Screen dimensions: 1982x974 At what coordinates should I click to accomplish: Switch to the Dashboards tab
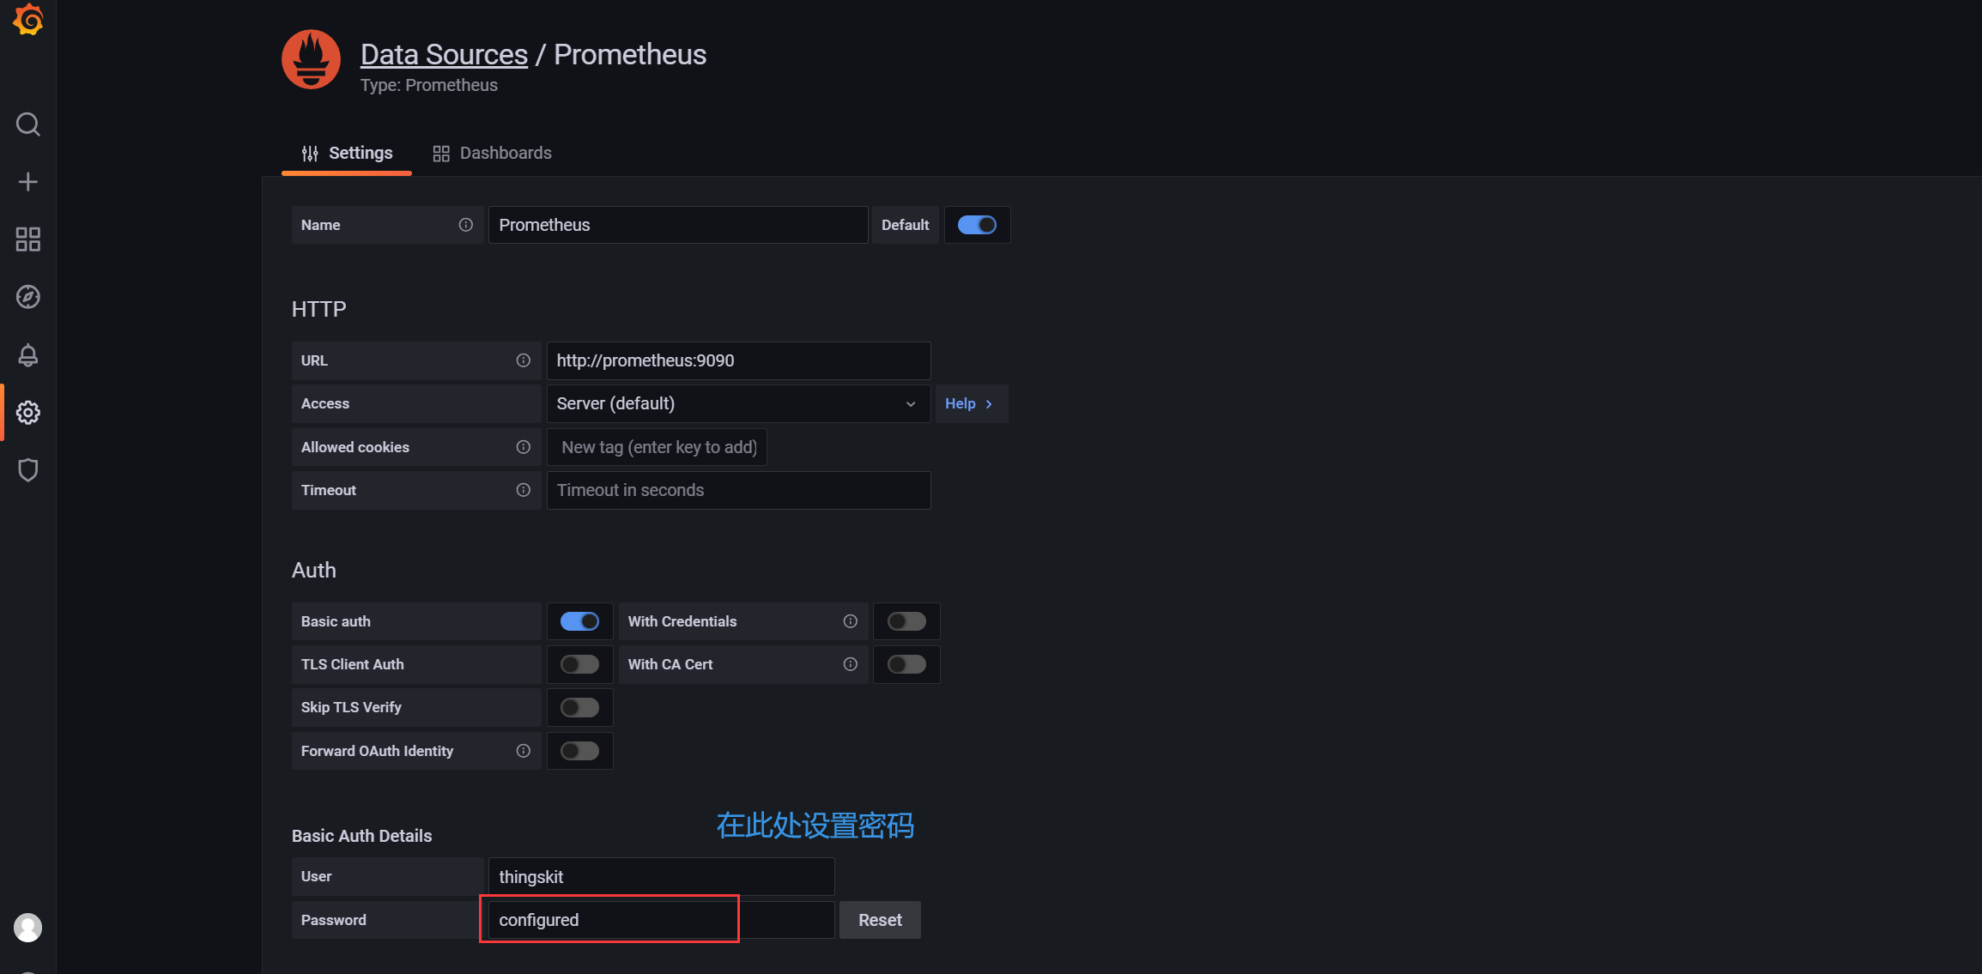[493, 153]
